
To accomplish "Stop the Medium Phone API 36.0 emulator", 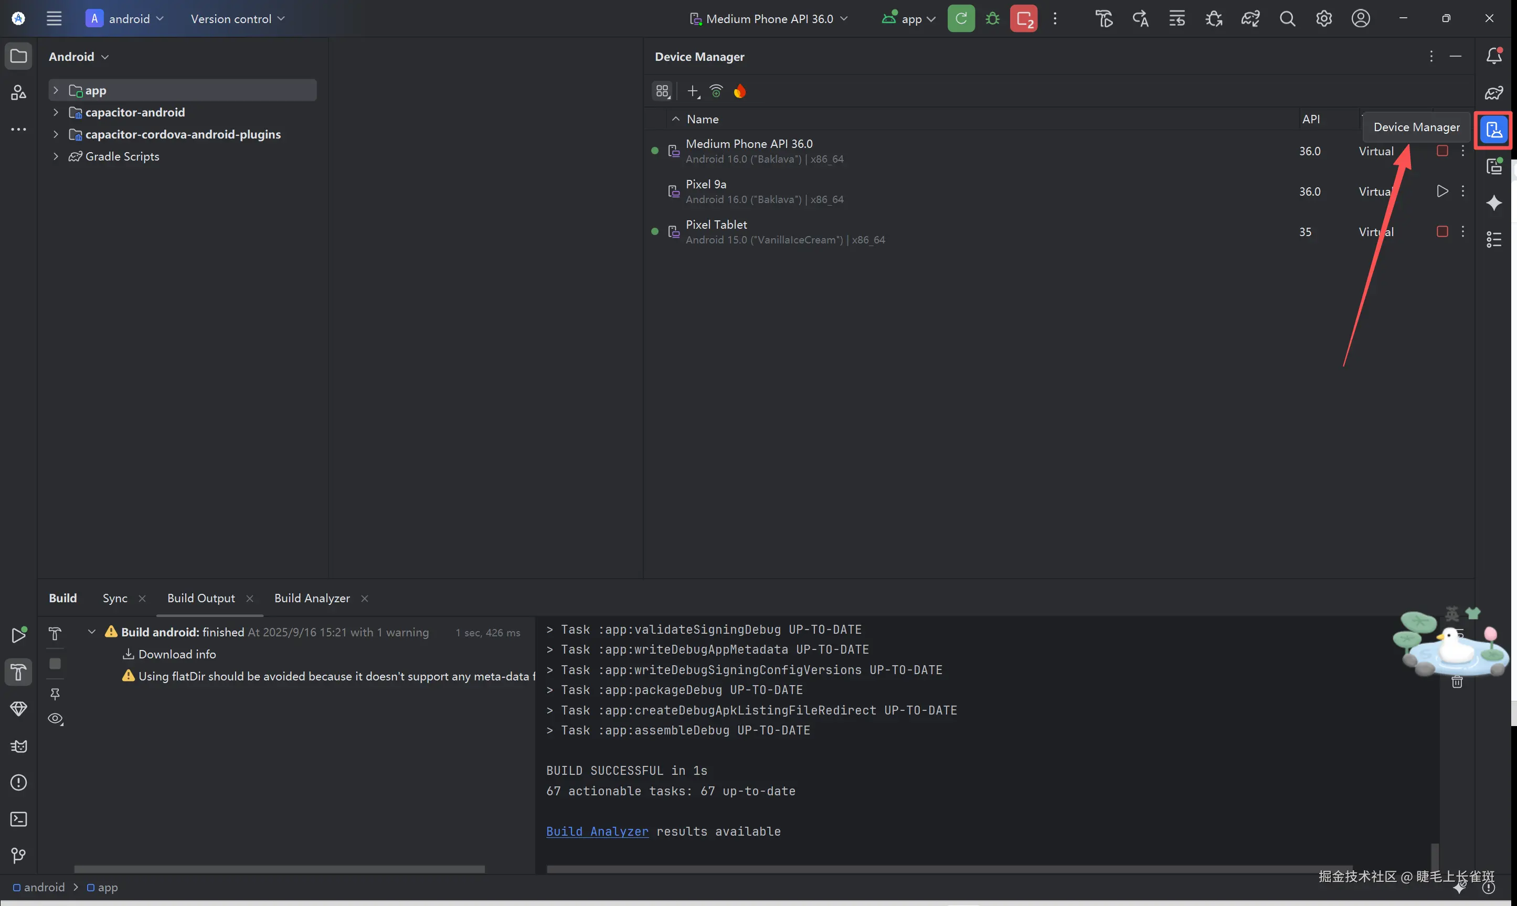I will coord(1442,151).
